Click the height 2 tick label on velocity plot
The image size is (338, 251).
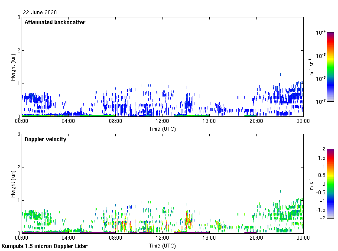click(x=19, y=167)
